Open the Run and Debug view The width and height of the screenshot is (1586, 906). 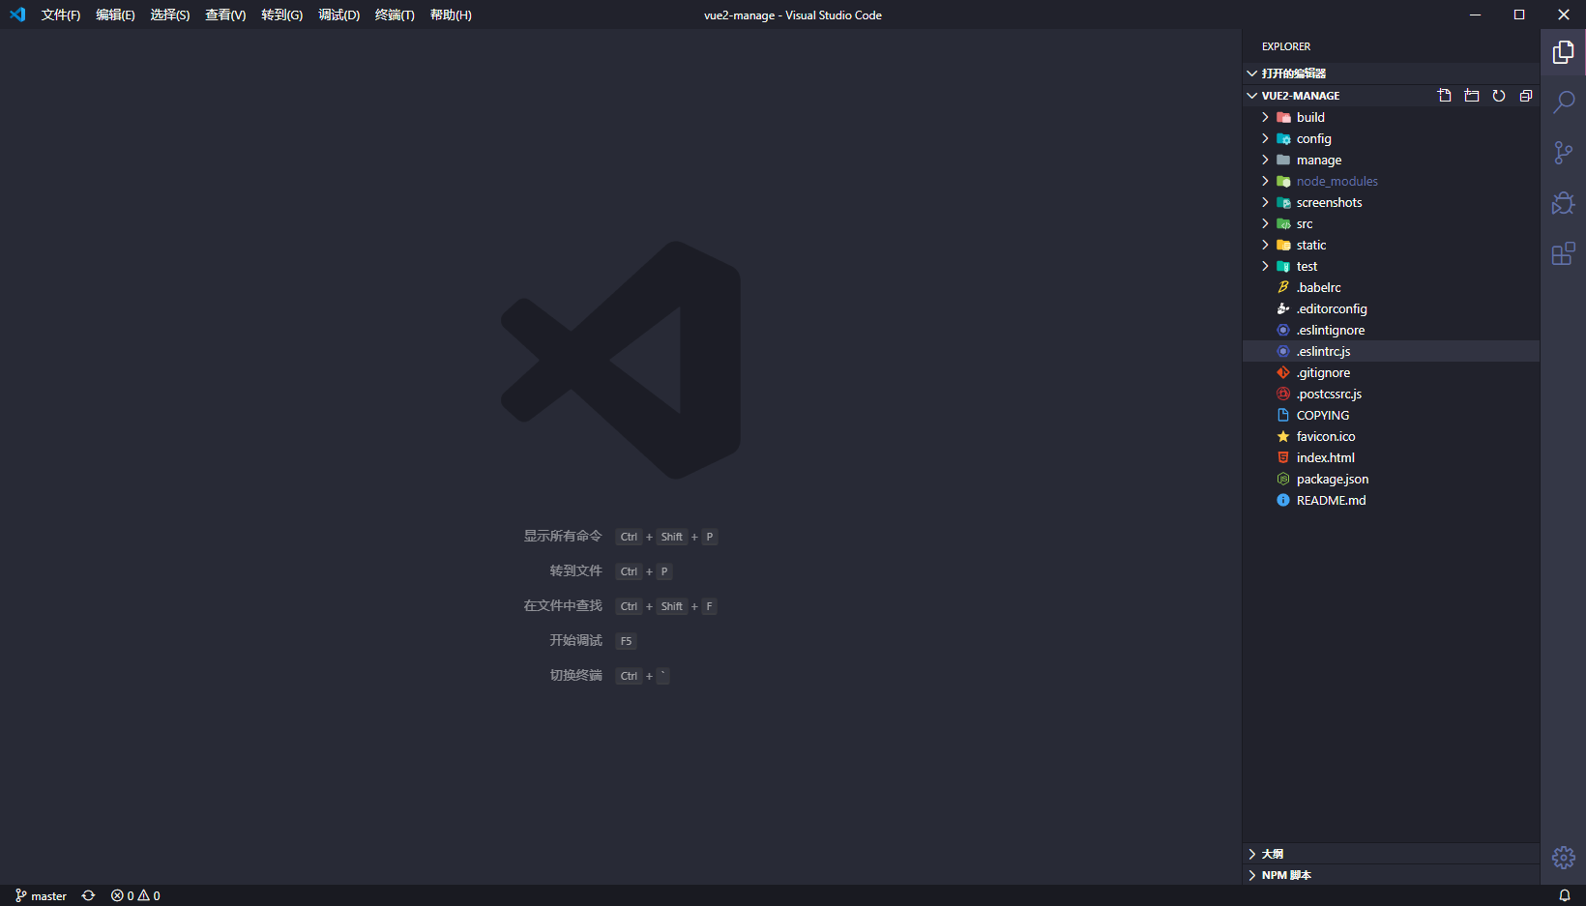click(1563, 203)
